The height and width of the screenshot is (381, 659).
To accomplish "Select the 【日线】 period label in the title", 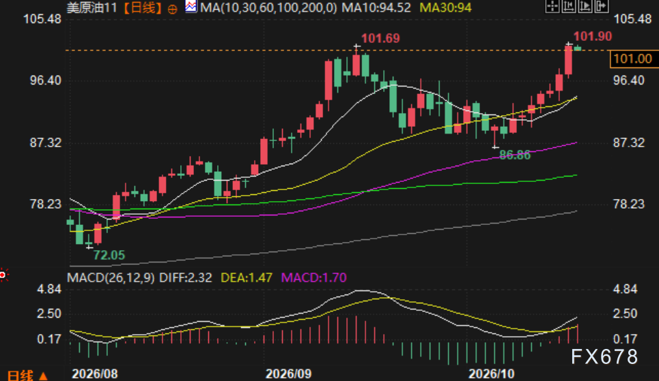I will click(143, 8).
